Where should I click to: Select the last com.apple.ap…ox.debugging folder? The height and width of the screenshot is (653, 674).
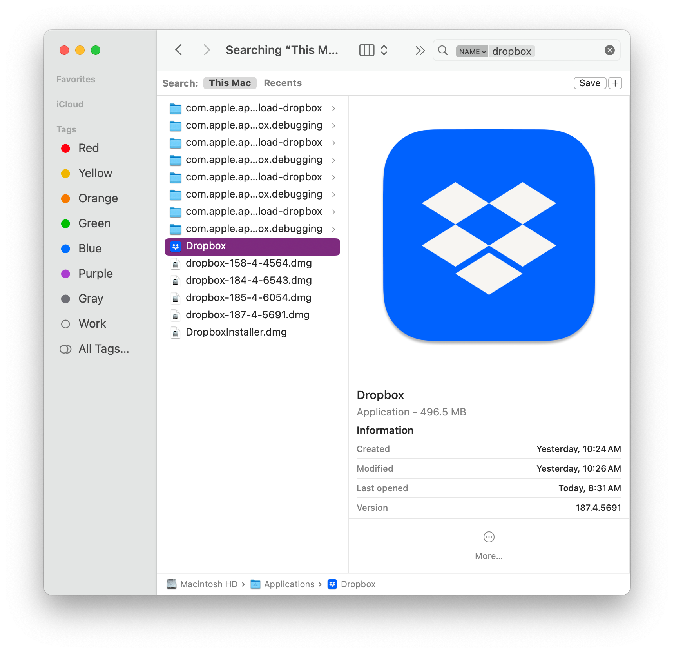(252, 229)
